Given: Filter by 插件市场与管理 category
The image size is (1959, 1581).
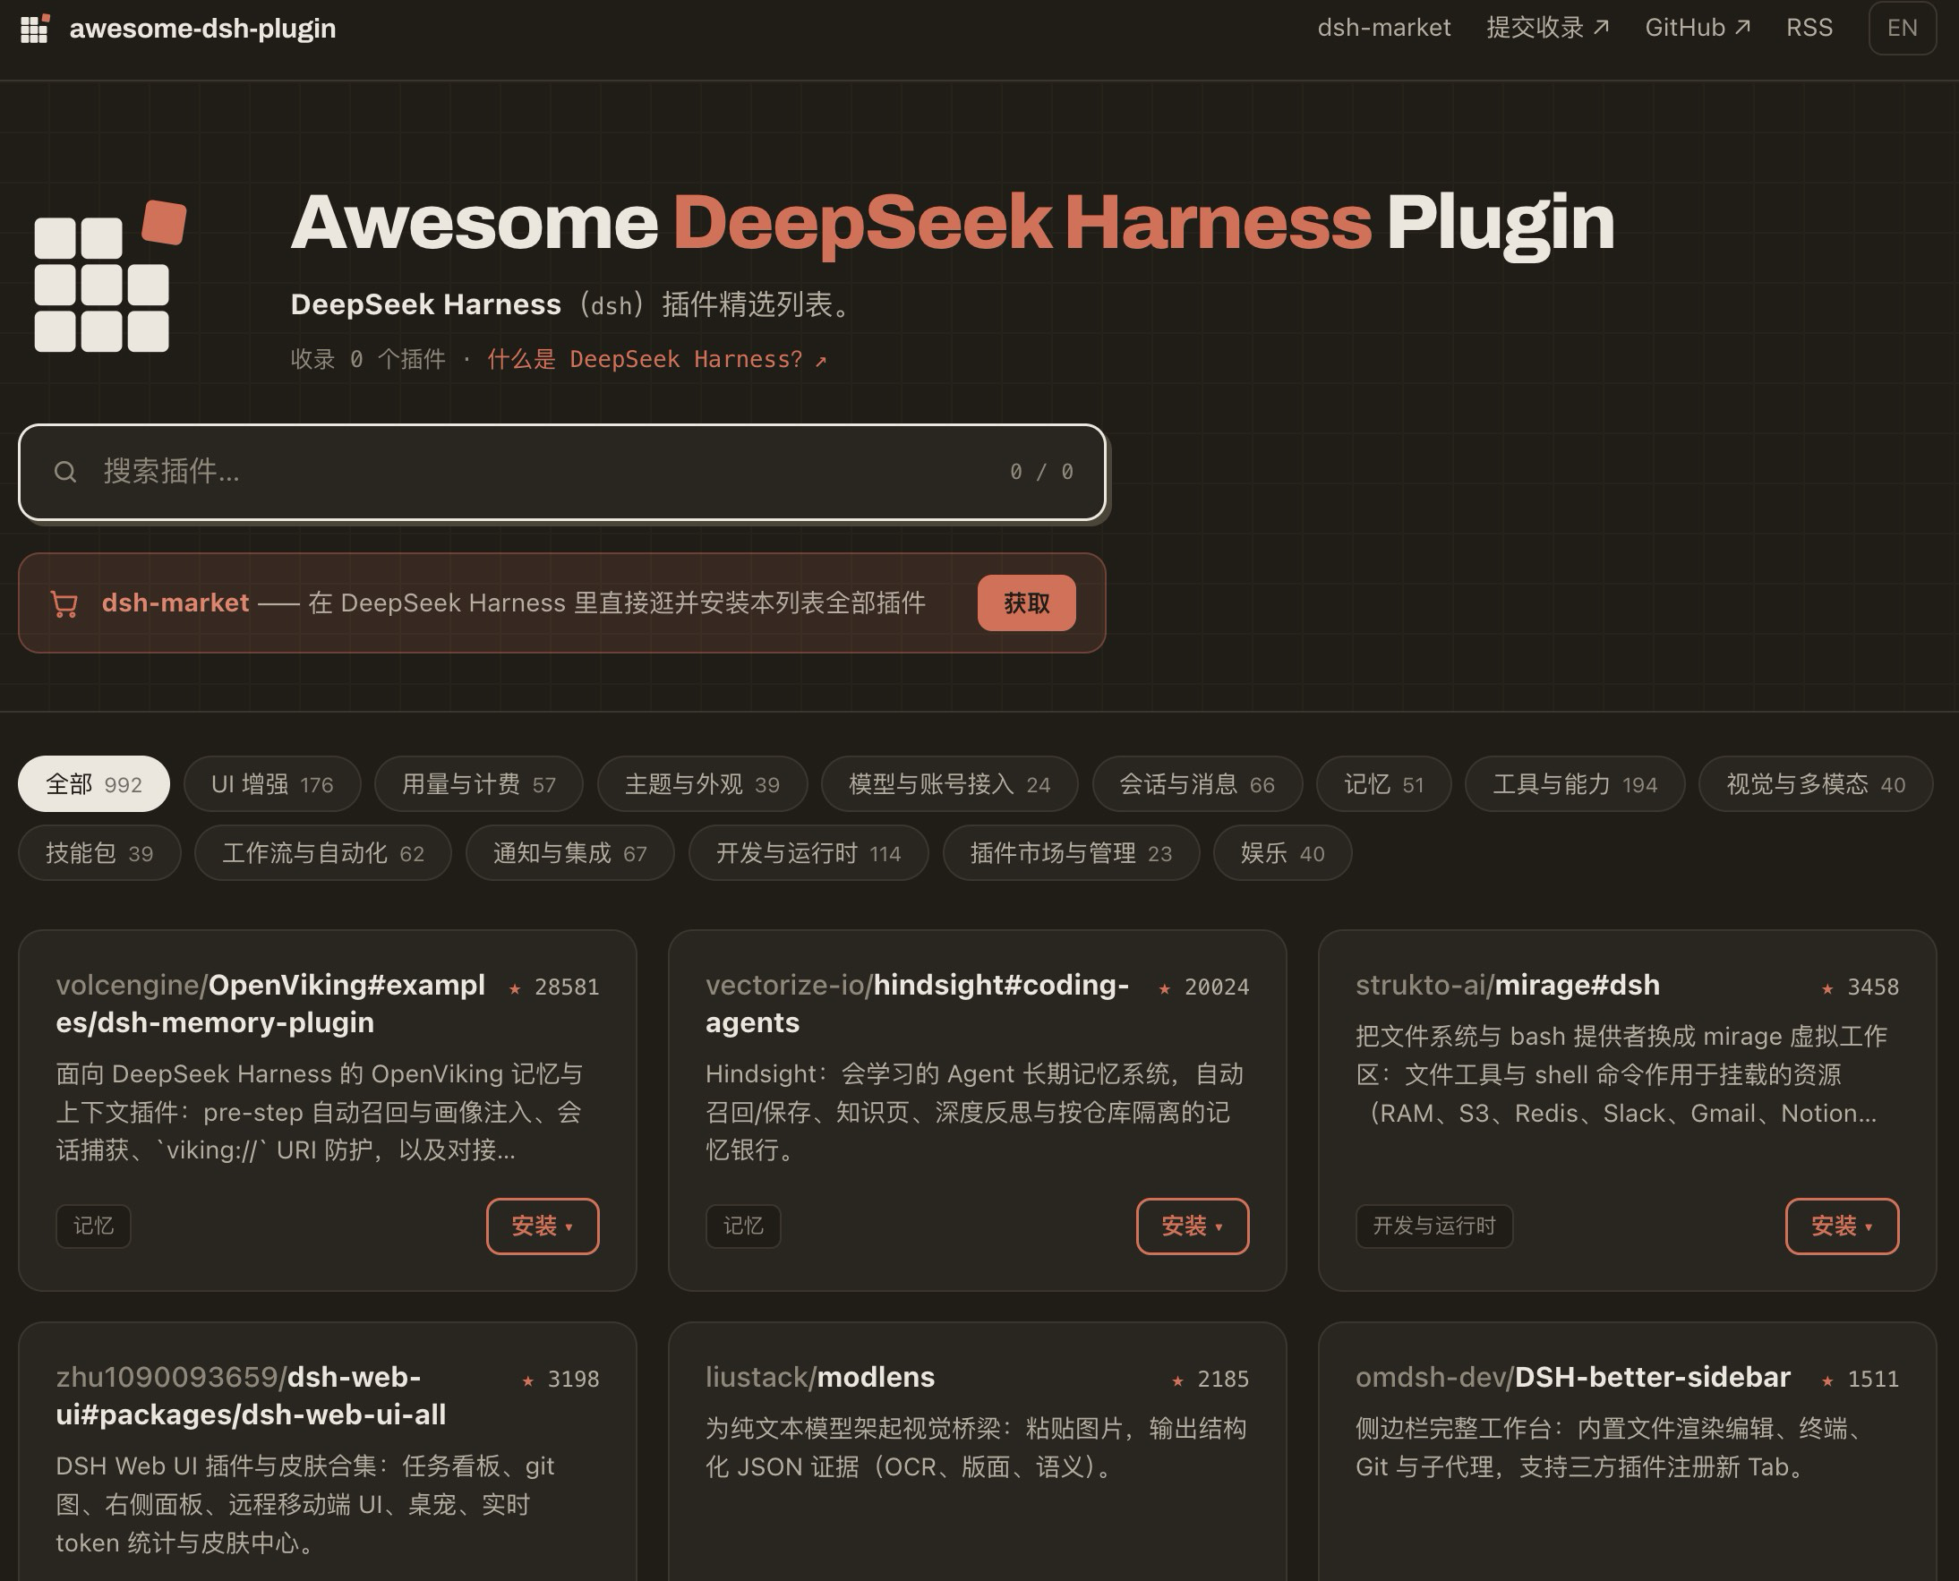Looking at the screenshot, I should click(1071, 853).
